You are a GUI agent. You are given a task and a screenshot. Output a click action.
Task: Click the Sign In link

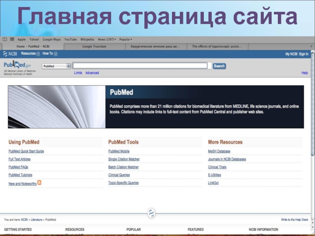point(304,54)
